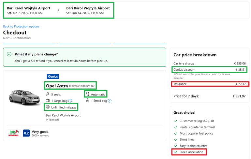Image resolution: width=251 pixels, height=159 pixels.
Task: Click the Unlimited mileage speedometer icon
Action: 48,107
